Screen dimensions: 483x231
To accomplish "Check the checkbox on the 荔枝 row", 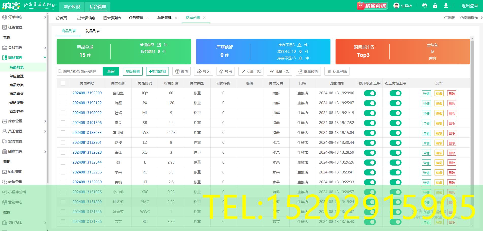I will (x=63, y=143).
